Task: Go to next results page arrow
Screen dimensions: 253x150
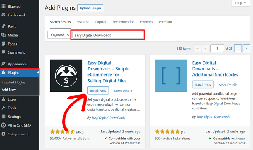Action: pos(238,48)
